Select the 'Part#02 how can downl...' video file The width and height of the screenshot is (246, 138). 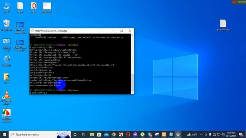pyautogui.click(x=20, y=45)
